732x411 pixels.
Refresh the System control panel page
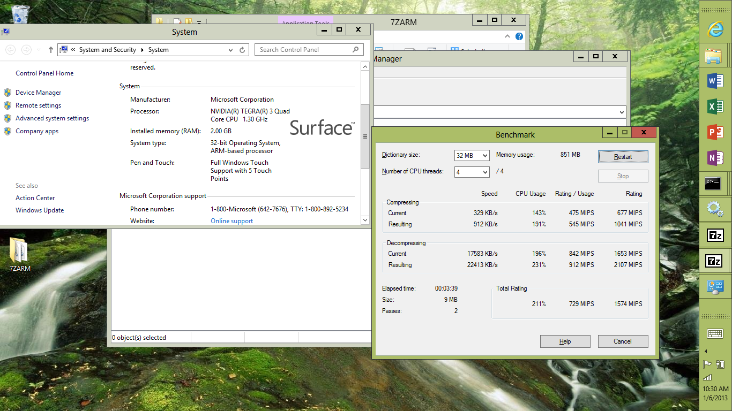click(x=242, y=50)
